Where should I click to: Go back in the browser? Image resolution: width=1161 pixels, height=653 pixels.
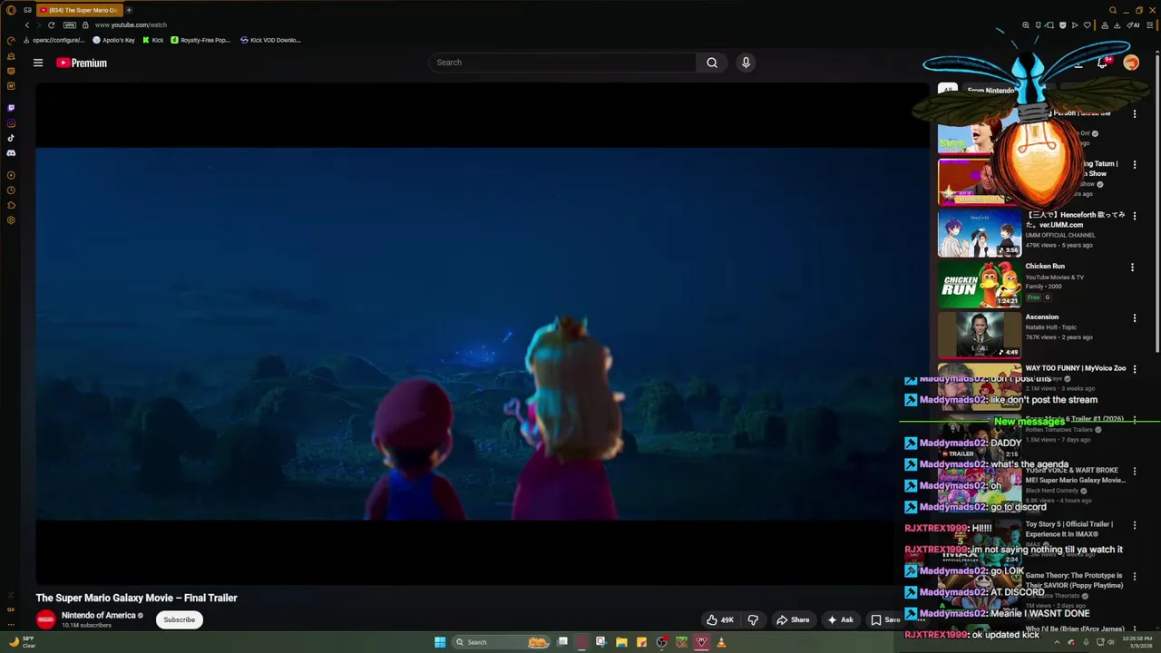27,24
